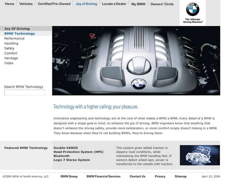The image size is (226, 185).
Task: Go to the Vehicles section
Action: pos(26,4)
